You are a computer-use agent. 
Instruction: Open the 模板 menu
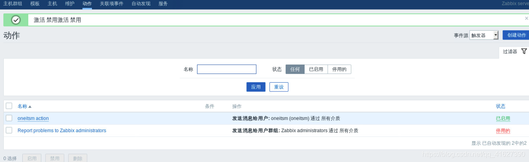[x=35, y=4]
